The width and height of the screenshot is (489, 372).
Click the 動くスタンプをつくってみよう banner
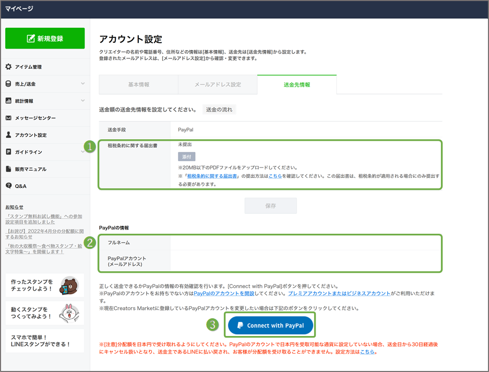pyautogui.click(x=44, y=313)
